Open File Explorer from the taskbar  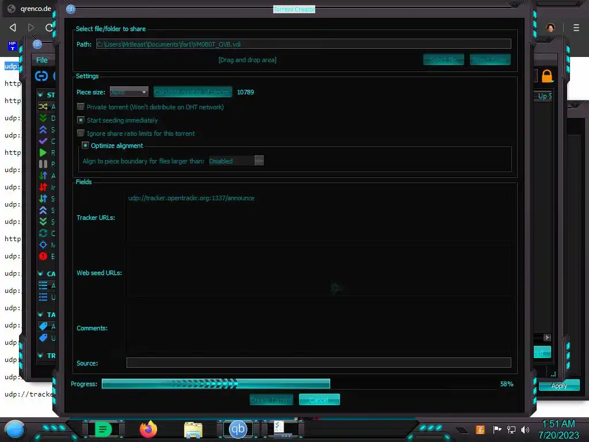[x=193, y=430]
